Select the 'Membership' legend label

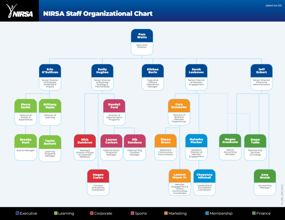(x=221, y=213)
